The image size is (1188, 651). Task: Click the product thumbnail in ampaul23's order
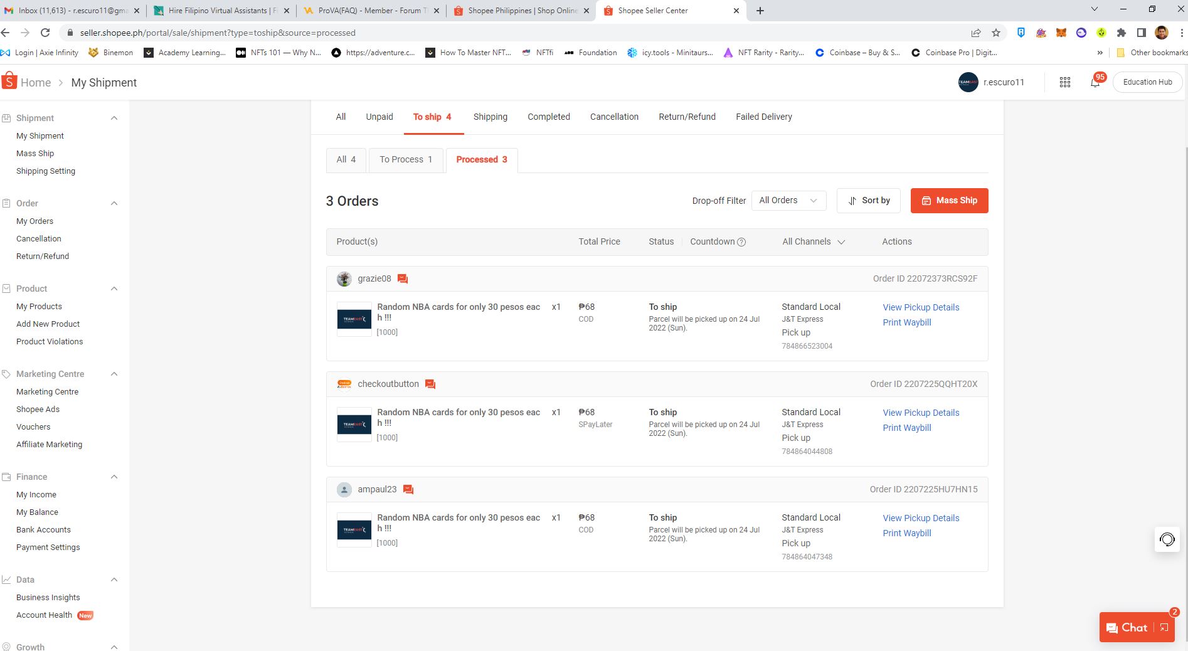point(354,530)
